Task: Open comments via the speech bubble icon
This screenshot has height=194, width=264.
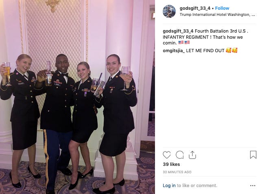Action: pos(179,155)
